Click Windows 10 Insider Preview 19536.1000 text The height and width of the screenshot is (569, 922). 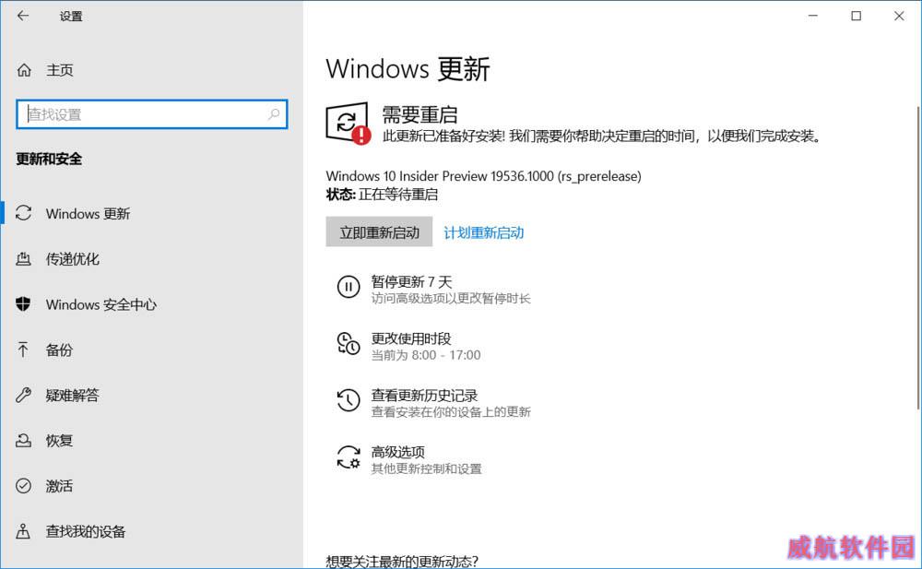pos(483,176)
